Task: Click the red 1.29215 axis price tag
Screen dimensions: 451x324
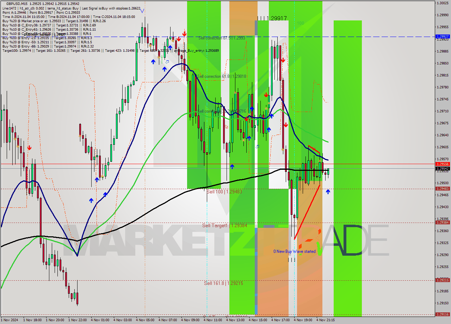Action: [x=443, y=280]
